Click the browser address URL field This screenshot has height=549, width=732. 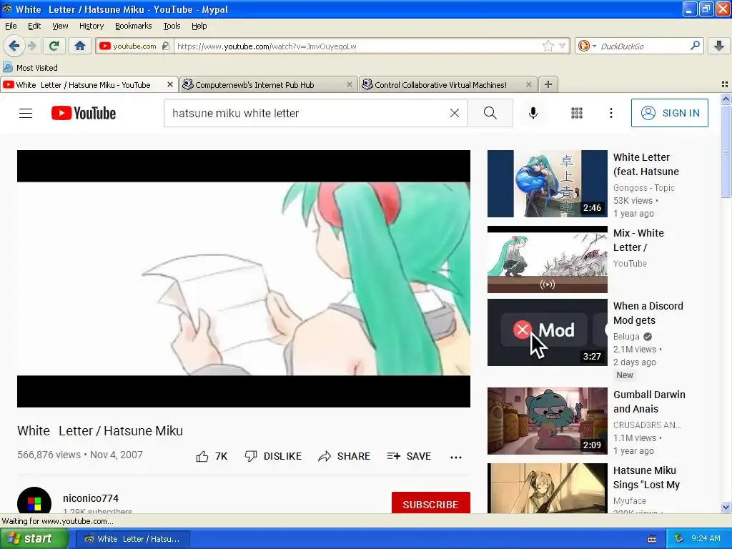pyautogui.click(x=357, y=46)
